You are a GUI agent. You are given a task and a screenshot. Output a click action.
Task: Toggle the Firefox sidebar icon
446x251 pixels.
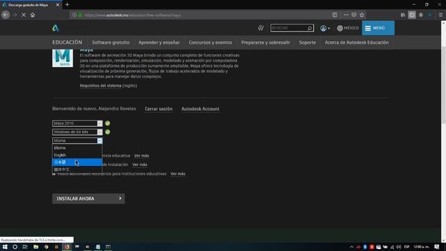click(412, 15)
